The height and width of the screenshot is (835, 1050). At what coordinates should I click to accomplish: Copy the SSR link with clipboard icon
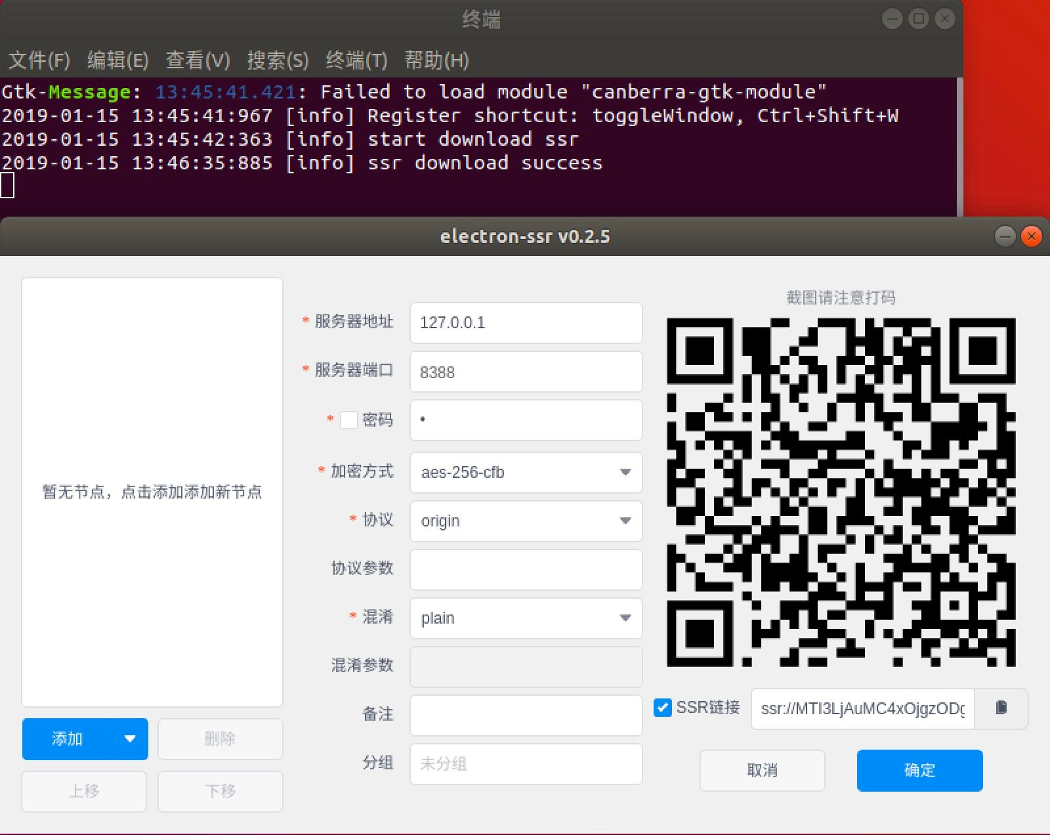click(x=1001, y=708)
